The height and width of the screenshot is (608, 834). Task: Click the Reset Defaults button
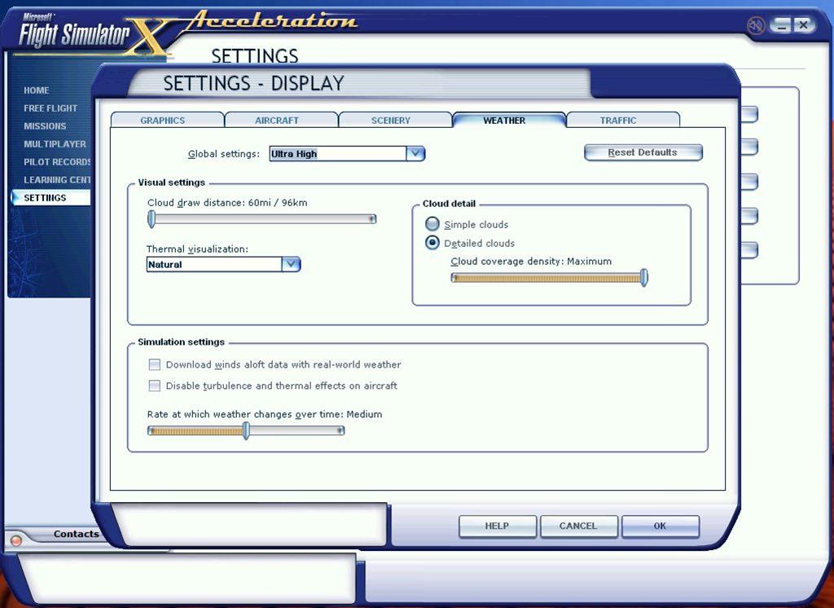pyautogui.click(x=643, y=152)
